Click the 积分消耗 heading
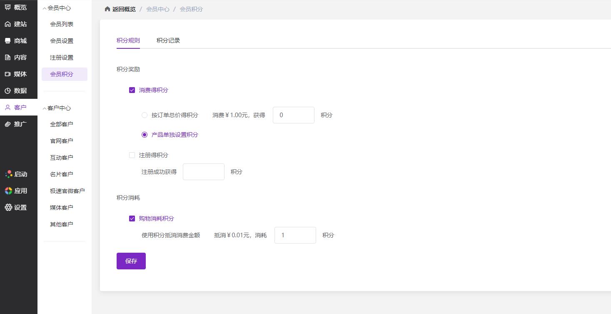 128,198
